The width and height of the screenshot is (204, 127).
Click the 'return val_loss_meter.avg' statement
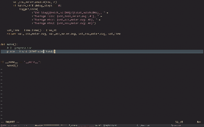(64, 34)
